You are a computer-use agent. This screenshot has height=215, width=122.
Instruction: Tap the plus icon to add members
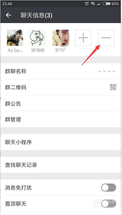point(83,38)
